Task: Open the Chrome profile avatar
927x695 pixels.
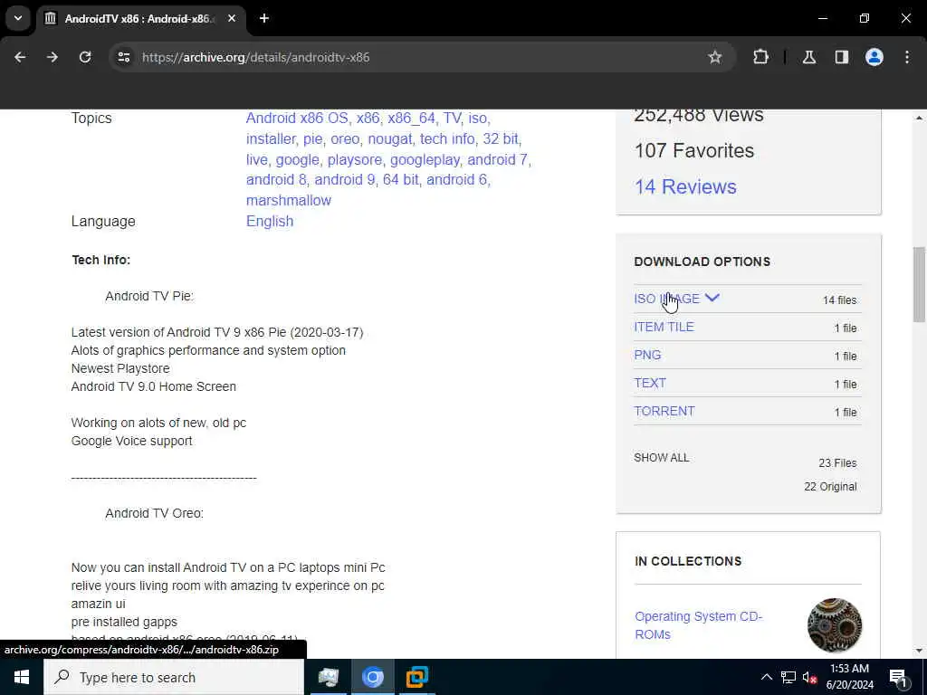Action: click(874, 57)
